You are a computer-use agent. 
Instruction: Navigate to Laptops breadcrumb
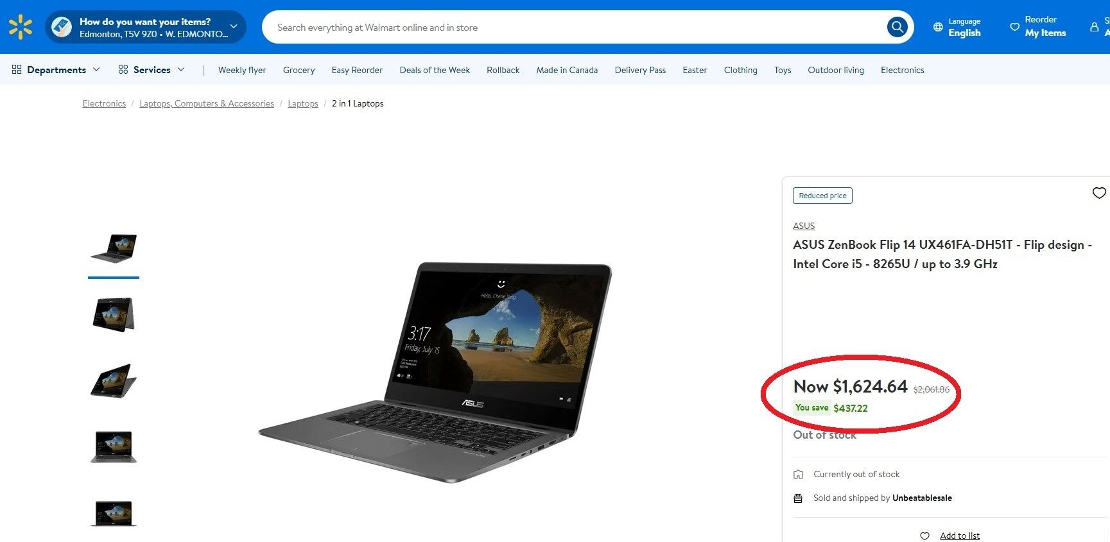[x=302, y=103]
